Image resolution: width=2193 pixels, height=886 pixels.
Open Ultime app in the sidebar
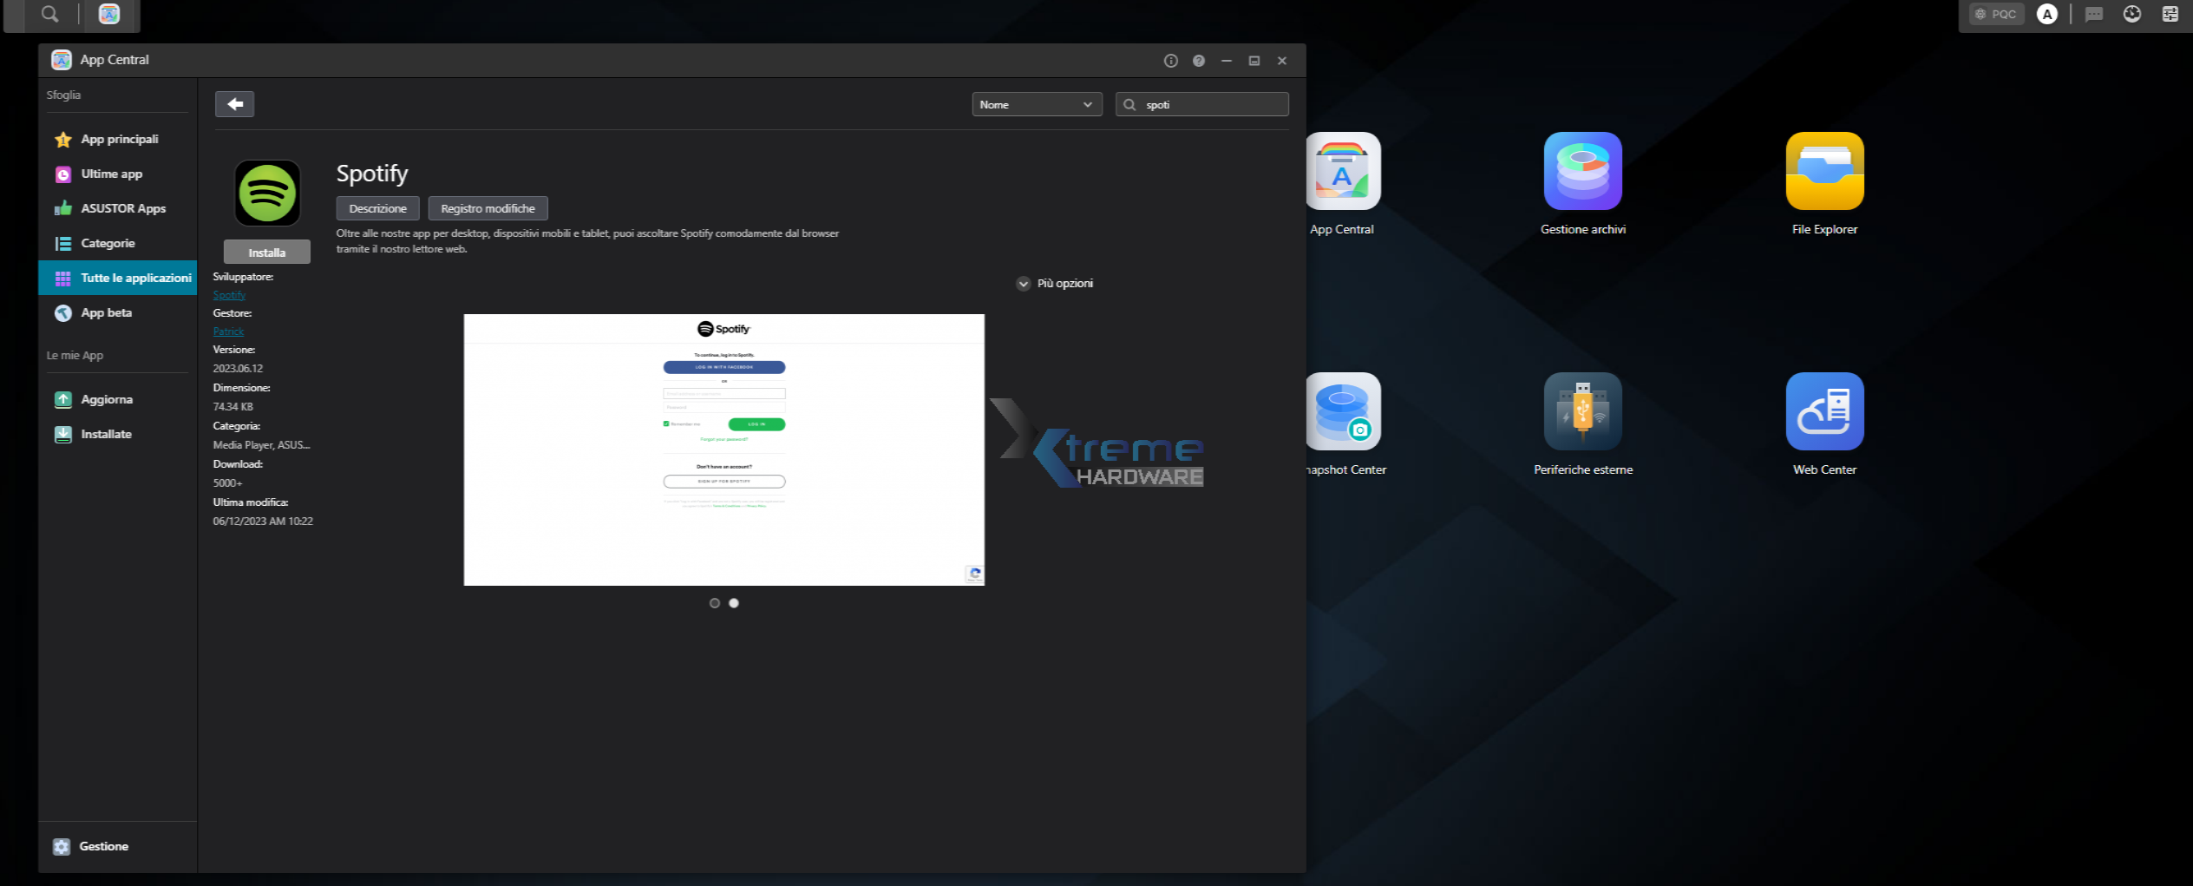(x=118, y=174)
